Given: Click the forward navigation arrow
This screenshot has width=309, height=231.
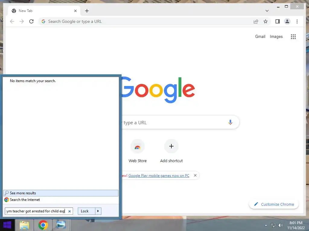Looking at the screenshot, I should coord(22,21).
